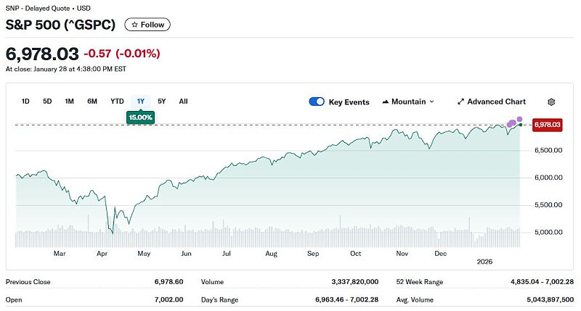Image resolution: width=581 pixels, height=311 pixels.
Task: Click the active 1Y range tab
Action: pyautogui.click(x=140, y=101)
